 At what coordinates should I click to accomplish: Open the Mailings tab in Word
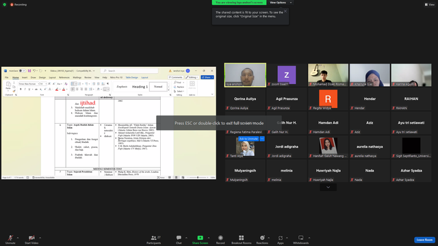[77, 77]
